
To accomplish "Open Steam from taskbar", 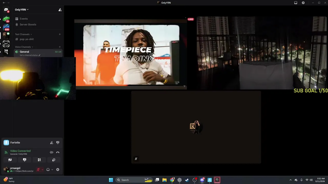I will tap(187, 180).
